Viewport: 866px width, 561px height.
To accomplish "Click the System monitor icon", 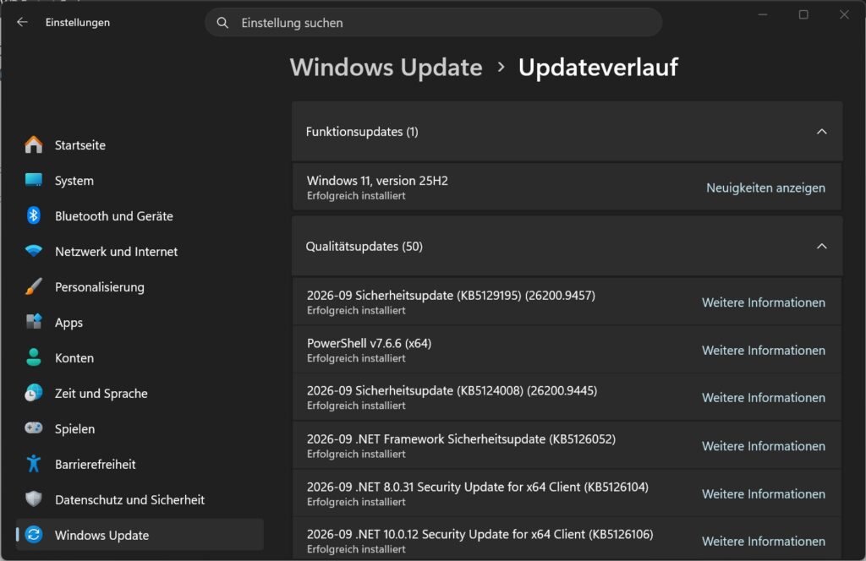I will click(x=34, y=180).
